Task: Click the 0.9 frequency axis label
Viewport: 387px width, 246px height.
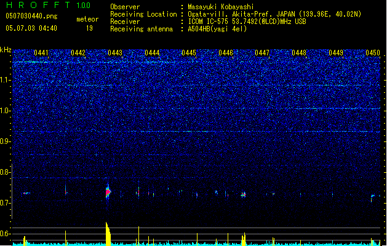Action: coord(6,141)
